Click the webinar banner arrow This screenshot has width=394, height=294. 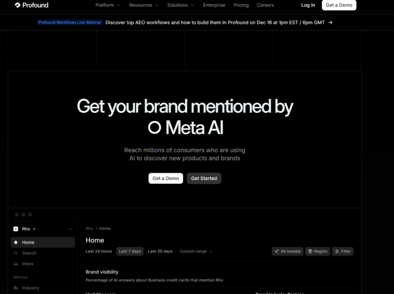[x=331, y=22]
